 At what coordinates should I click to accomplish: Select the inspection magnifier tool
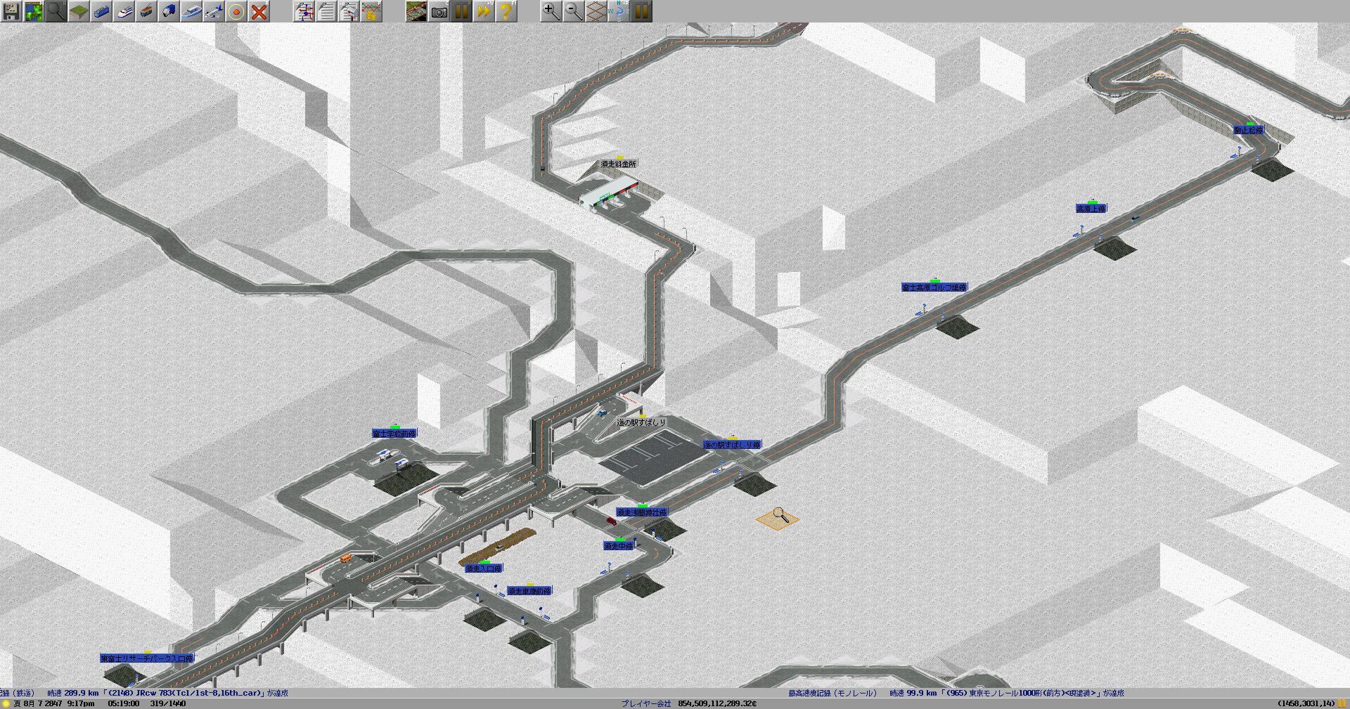point(56,11)
